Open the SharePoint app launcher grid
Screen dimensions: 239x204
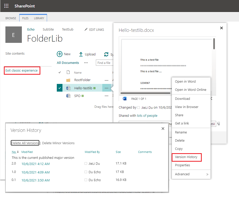pos(6,6)
